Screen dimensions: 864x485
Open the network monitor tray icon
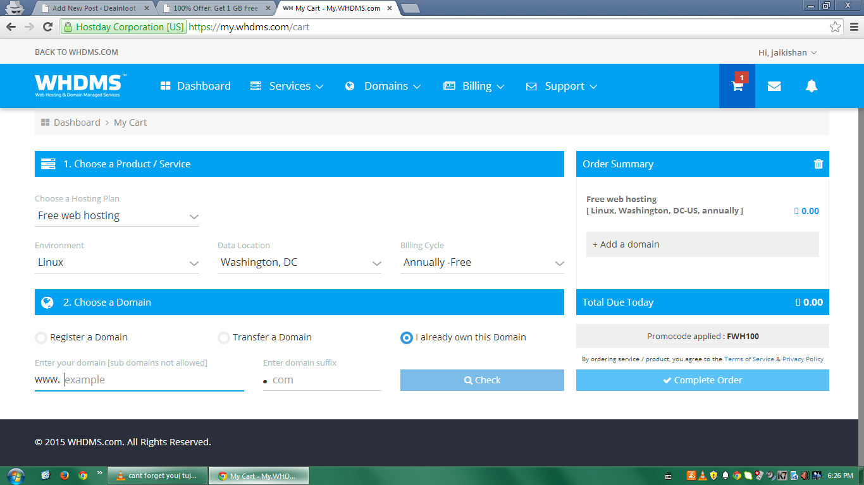[x=817, y=476]
